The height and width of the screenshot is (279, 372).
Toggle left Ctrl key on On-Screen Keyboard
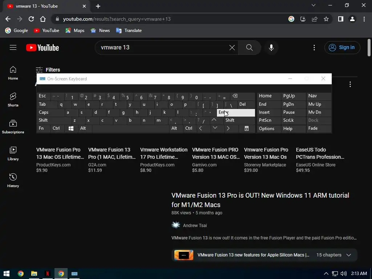click(57, 128)
